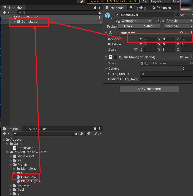Screen dimensions: 193x196
Task: Open the Tag dropdown showing Untagged
Action: 136,21
